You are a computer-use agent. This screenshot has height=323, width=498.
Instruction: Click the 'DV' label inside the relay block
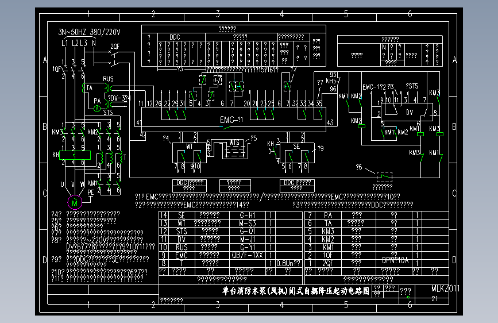tap(410, 112)
